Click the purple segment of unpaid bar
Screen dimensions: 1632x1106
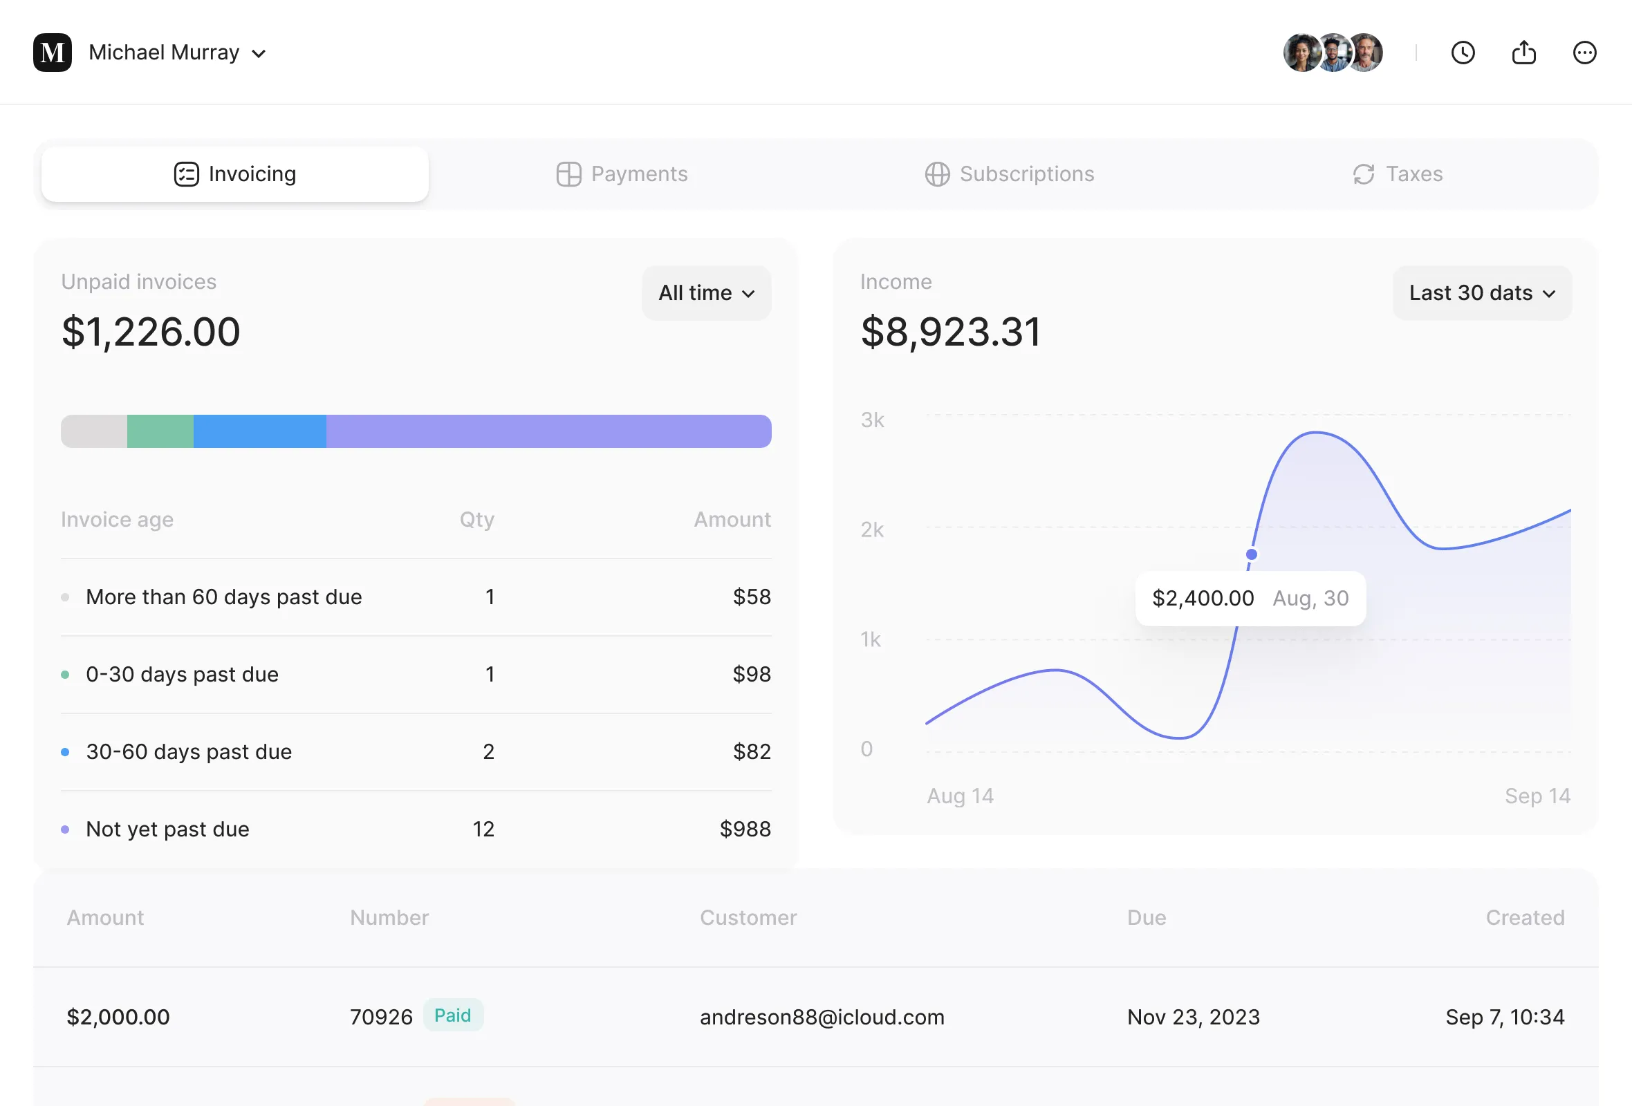548,431
